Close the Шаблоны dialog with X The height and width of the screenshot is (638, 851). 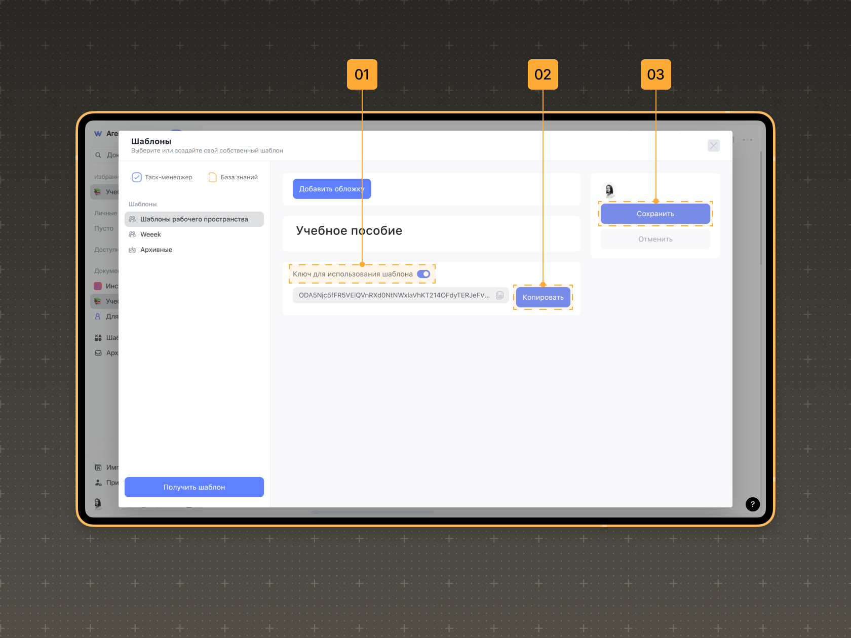(713, 146)
